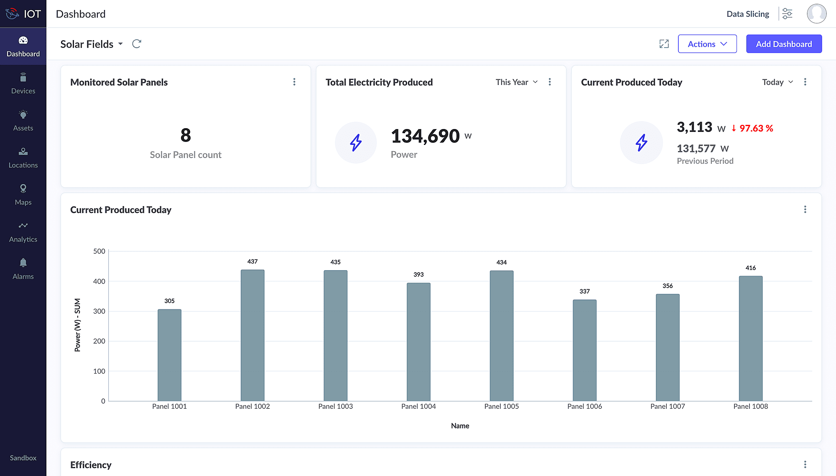Open the Maps section
Viewport: 836px width, 476px height.
point(23,195)
